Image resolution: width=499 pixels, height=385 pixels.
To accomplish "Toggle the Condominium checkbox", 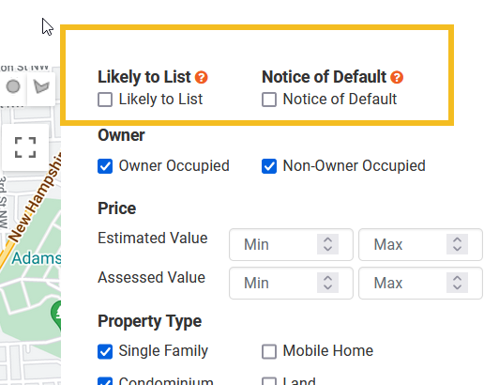I will (x=105, y=381).
